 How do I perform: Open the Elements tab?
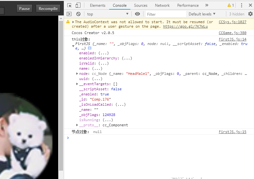click(x=98, y=5)
